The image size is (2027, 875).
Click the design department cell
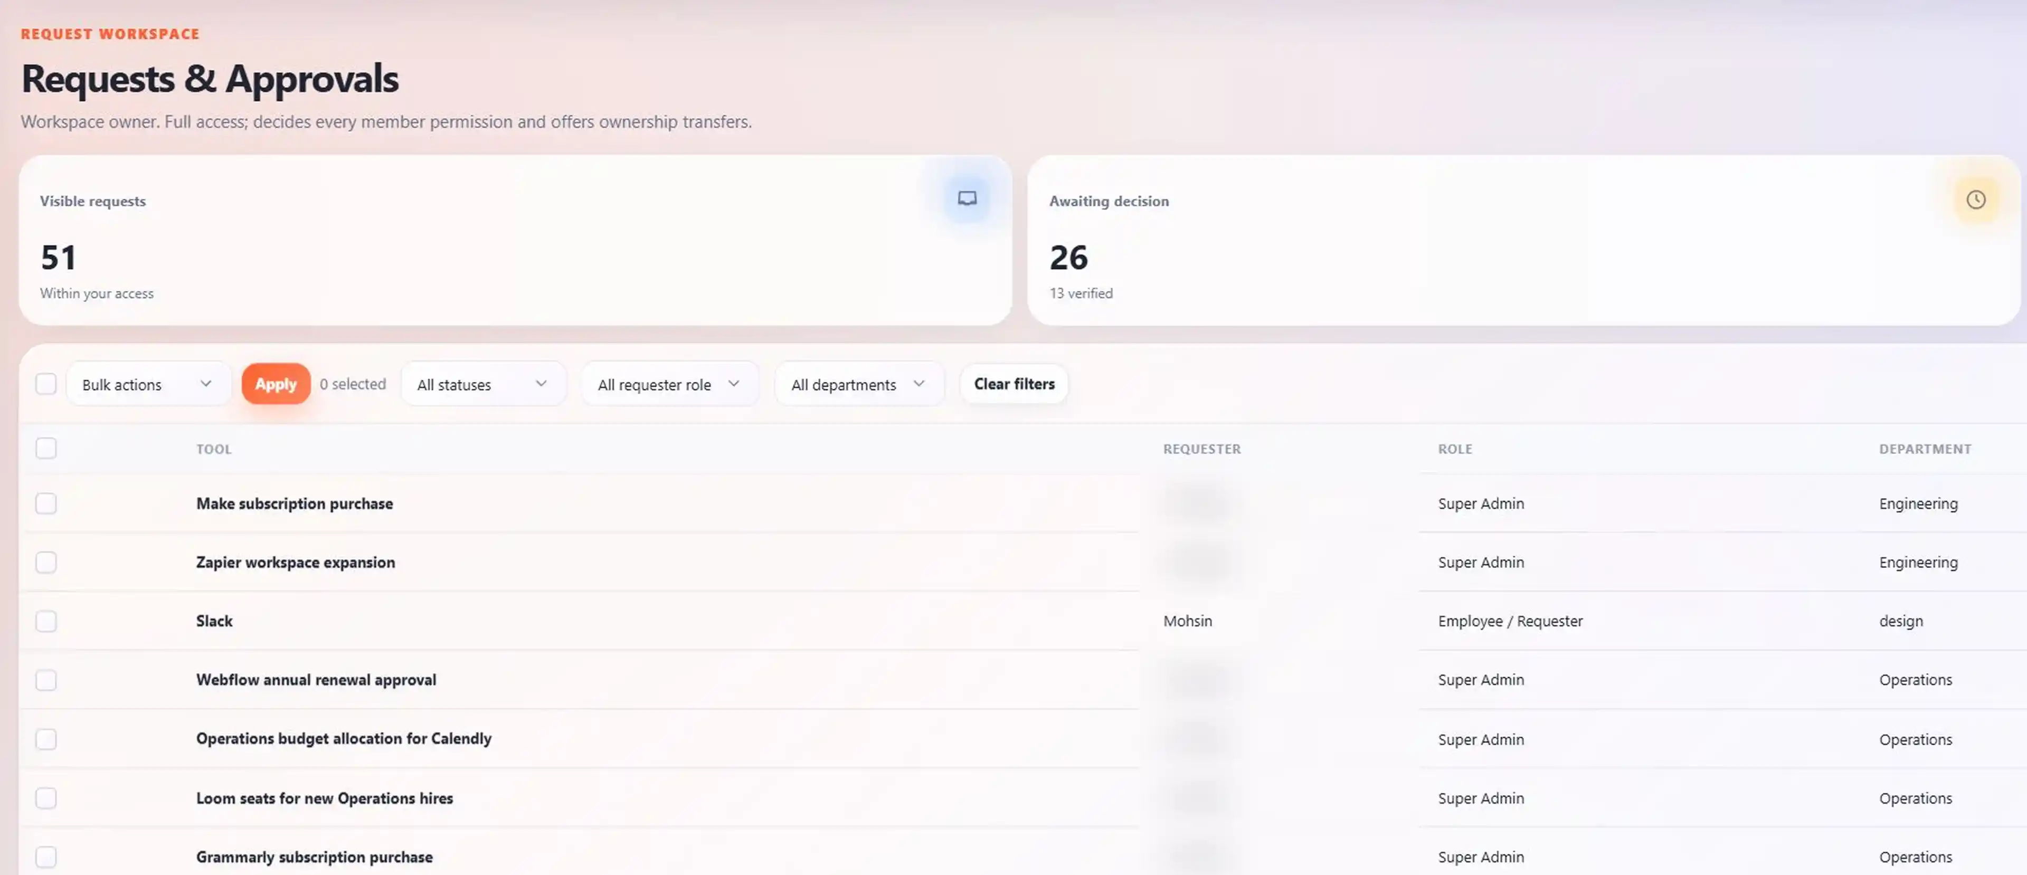(1900, 621)
